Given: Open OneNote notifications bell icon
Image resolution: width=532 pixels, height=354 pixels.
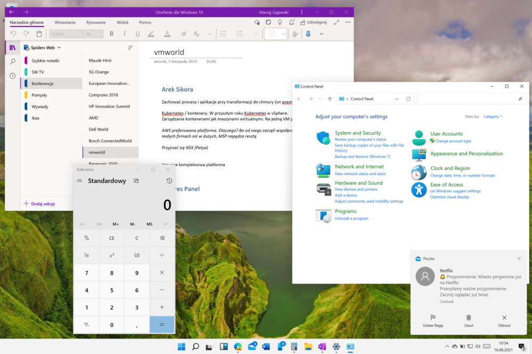Looking at the screenshot, I should pyautogui.click(x=292, y=22).
